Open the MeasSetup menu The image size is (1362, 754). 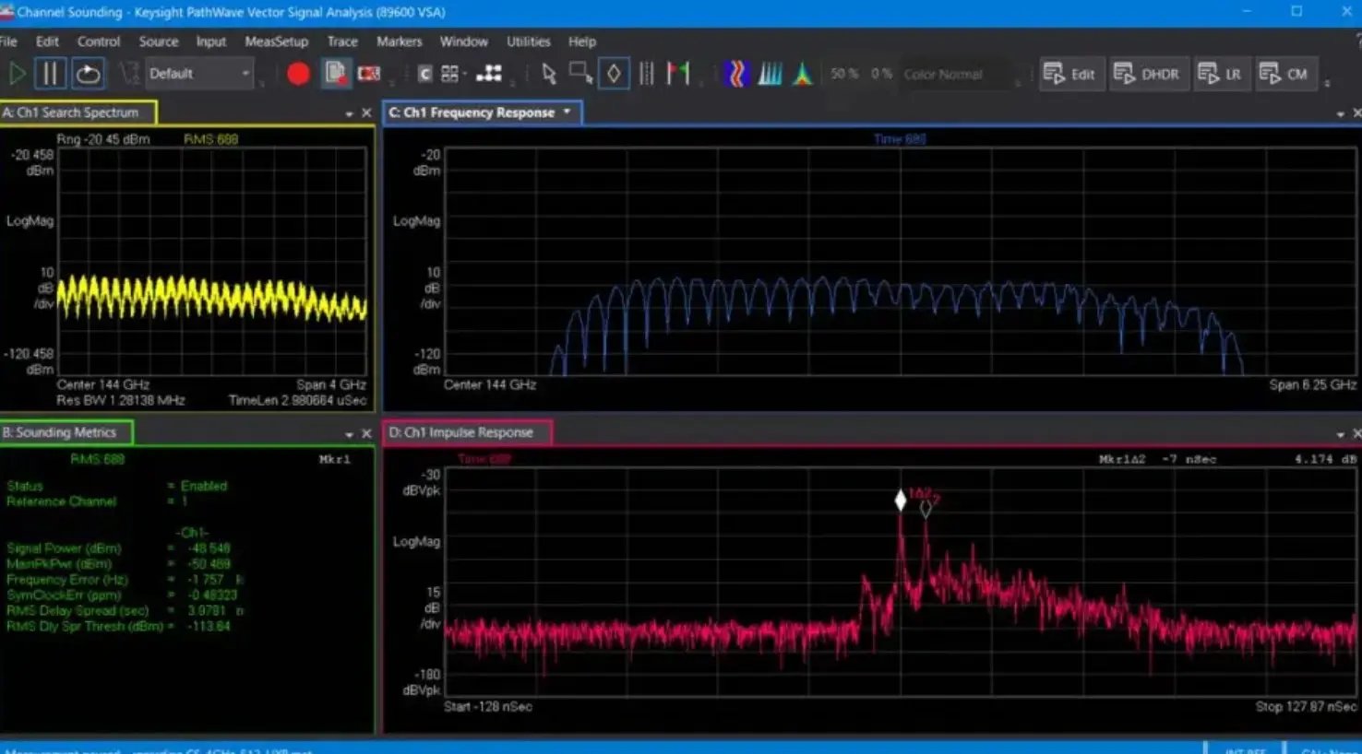point(276,41)
